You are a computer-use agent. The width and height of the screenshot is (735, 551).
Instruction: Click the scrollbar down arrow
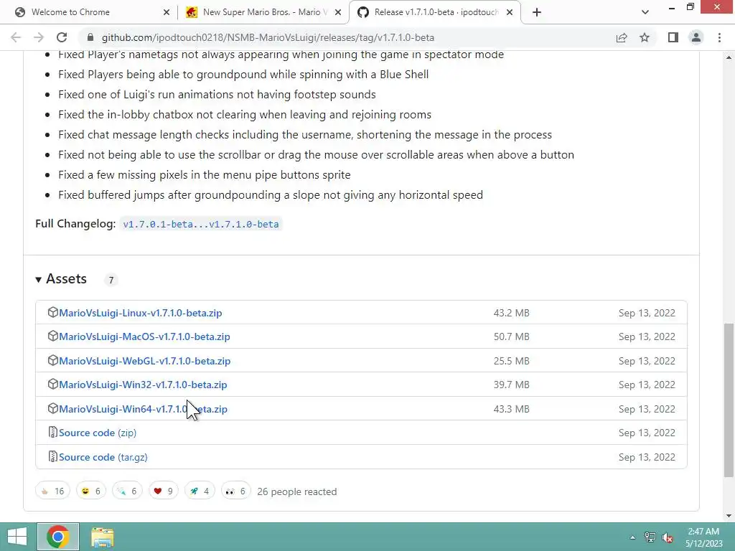[x=729, y=516]
